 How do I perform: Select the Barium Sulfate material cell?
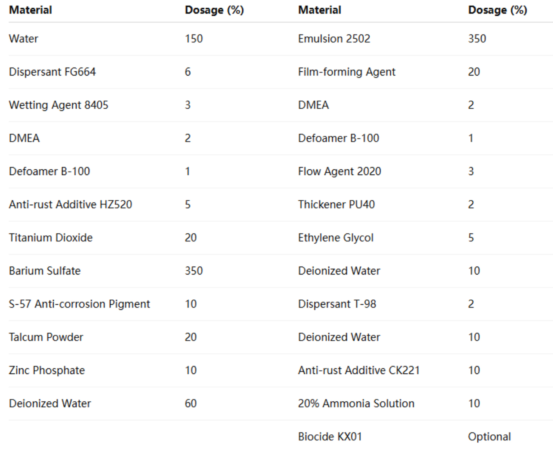pos(45,271)
